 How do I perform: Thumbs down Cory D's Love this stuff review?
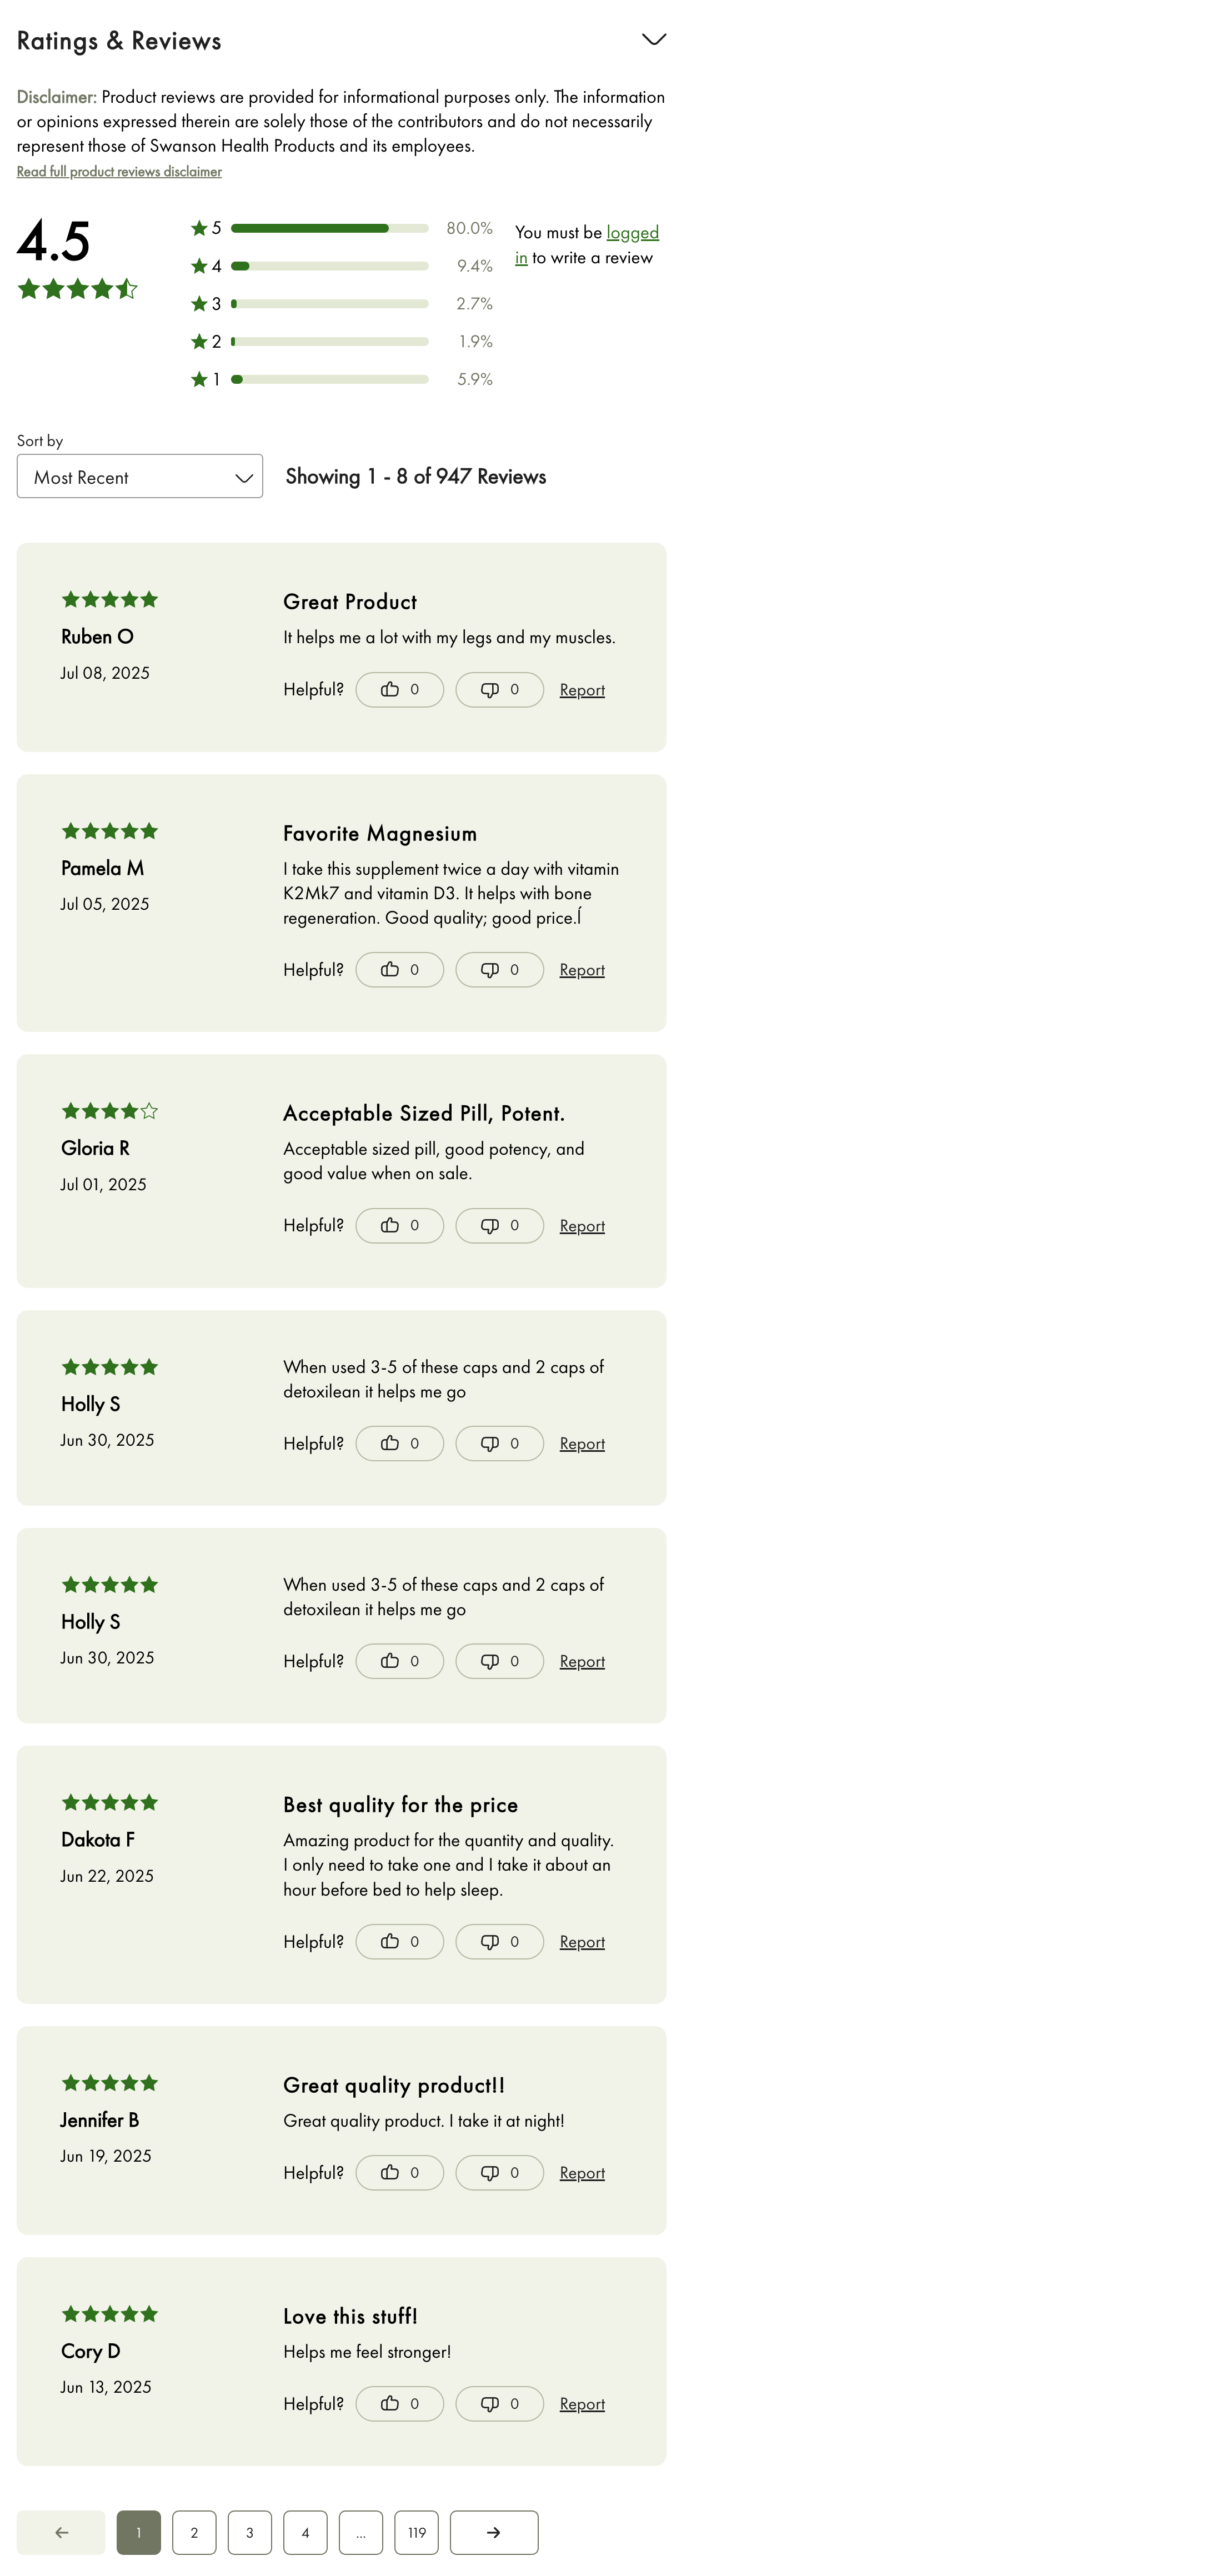click(499, 2404)
